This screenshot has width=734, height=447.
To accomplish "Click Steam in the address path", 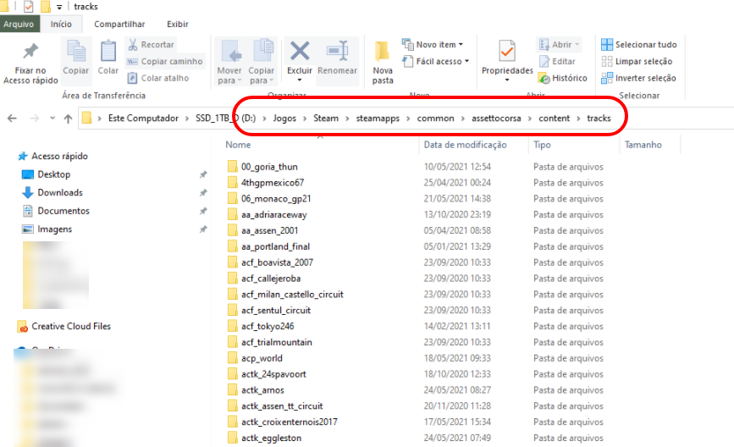I will tap(326, 118).
